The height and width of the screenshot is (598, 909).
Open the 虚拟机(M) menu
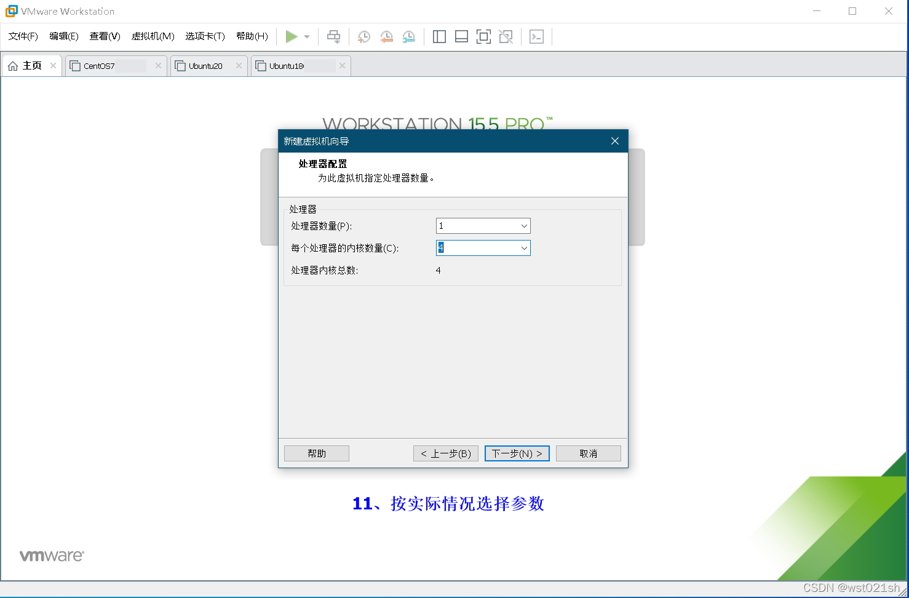click(153, 36)
